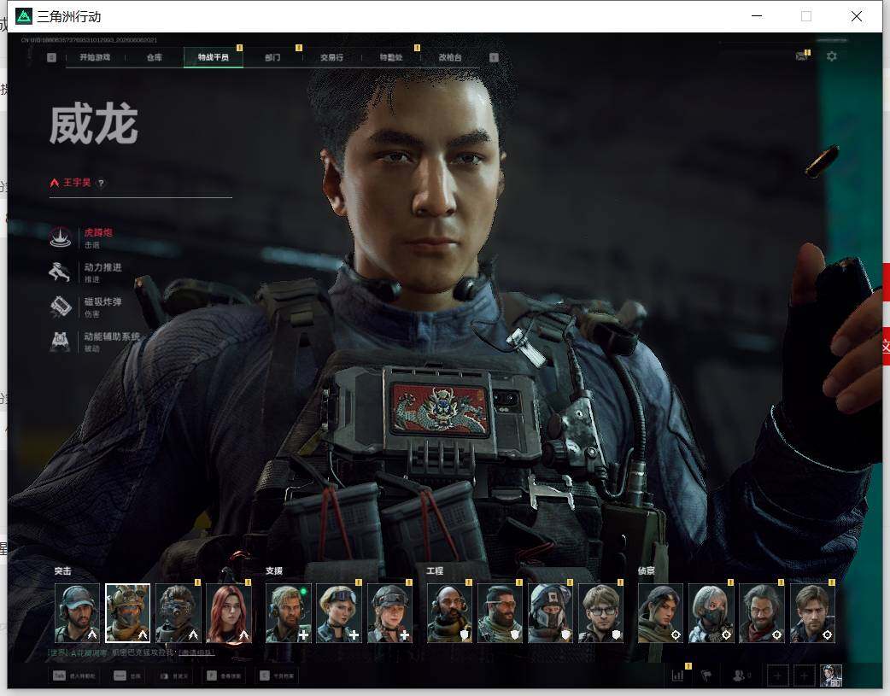Open the 开始游戏 tab

(x=95, y=57)
